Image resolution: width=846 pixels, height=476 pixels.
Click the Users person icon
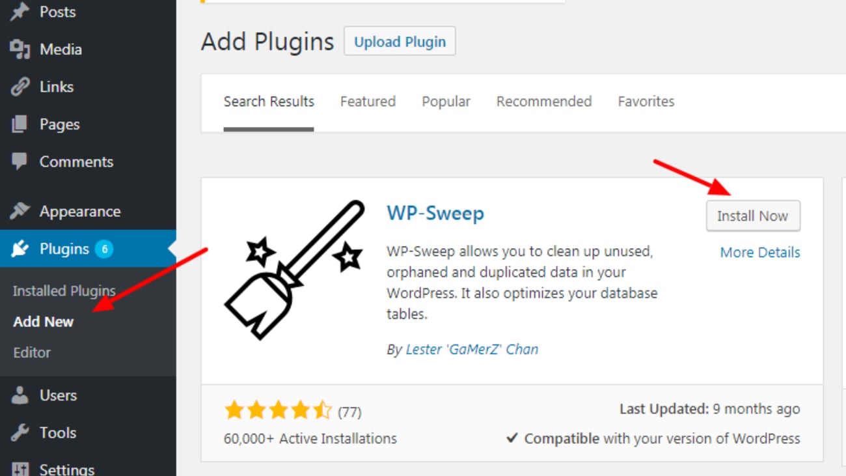pos(20,395)
